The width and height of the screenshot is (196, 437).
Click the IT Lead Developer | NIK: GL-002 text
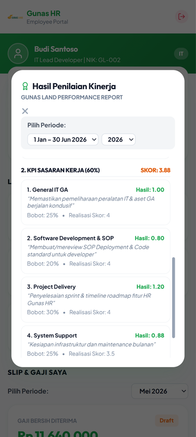coord(77,60)
